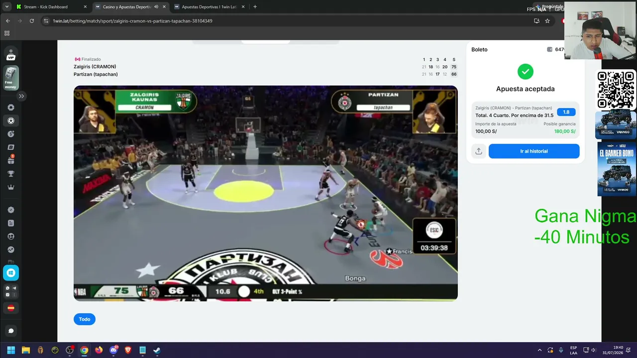The image size is (637, 358).
Task: Open the casino chip icon in sidebar
Action: click(x=11, y=107)
